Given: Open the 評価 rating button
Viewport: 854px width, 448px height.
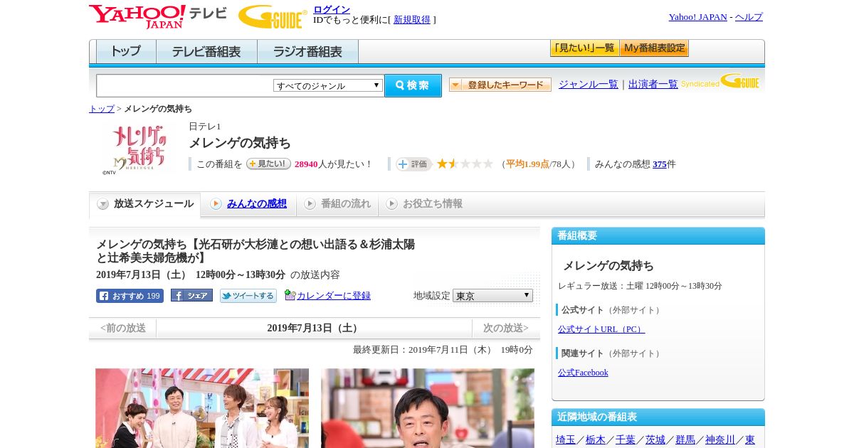Looking at the screenshot, I should pyautogui.click(x=413, y=164).
